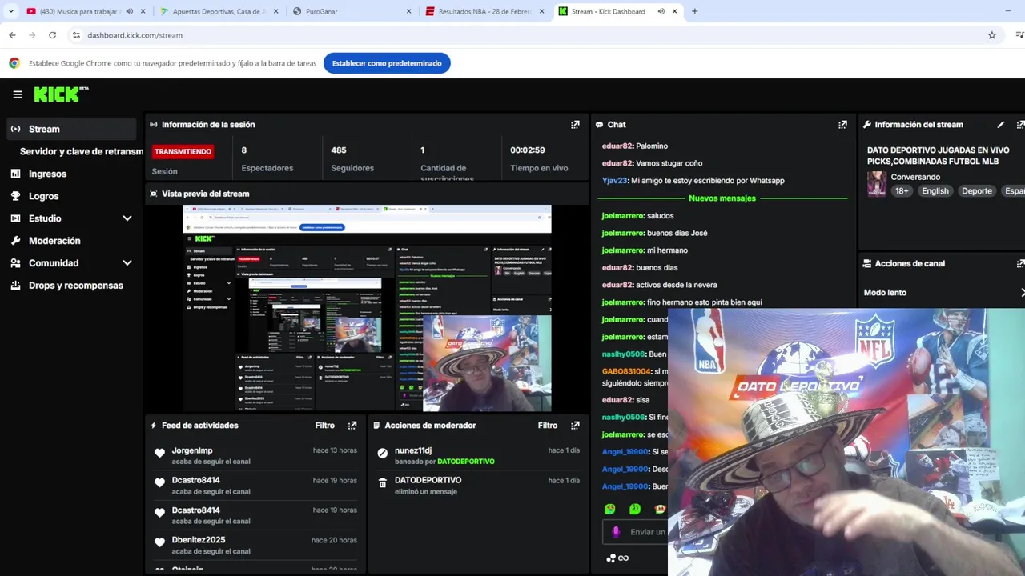The width and height of the screenshot is (1025, 576).
Task: Expand the Estudio sidebar section
Action: pyautogui.click(x=127, y=218)
